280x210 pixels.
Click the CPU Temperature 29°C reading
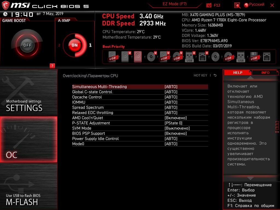point(123,32)
